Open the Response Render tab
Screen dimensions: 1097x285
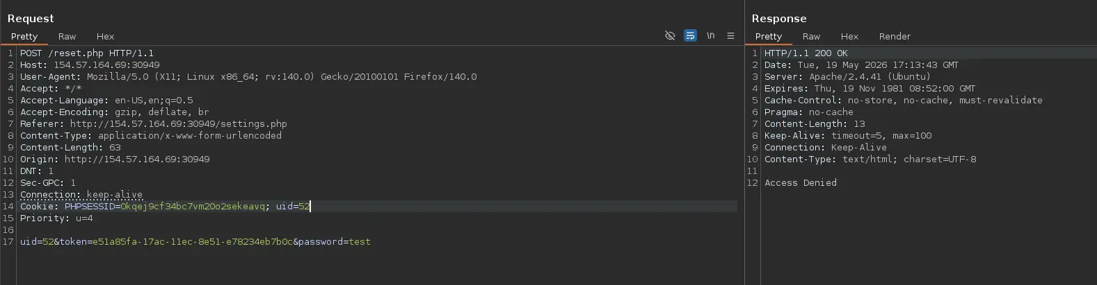click(x=895, y=36)
